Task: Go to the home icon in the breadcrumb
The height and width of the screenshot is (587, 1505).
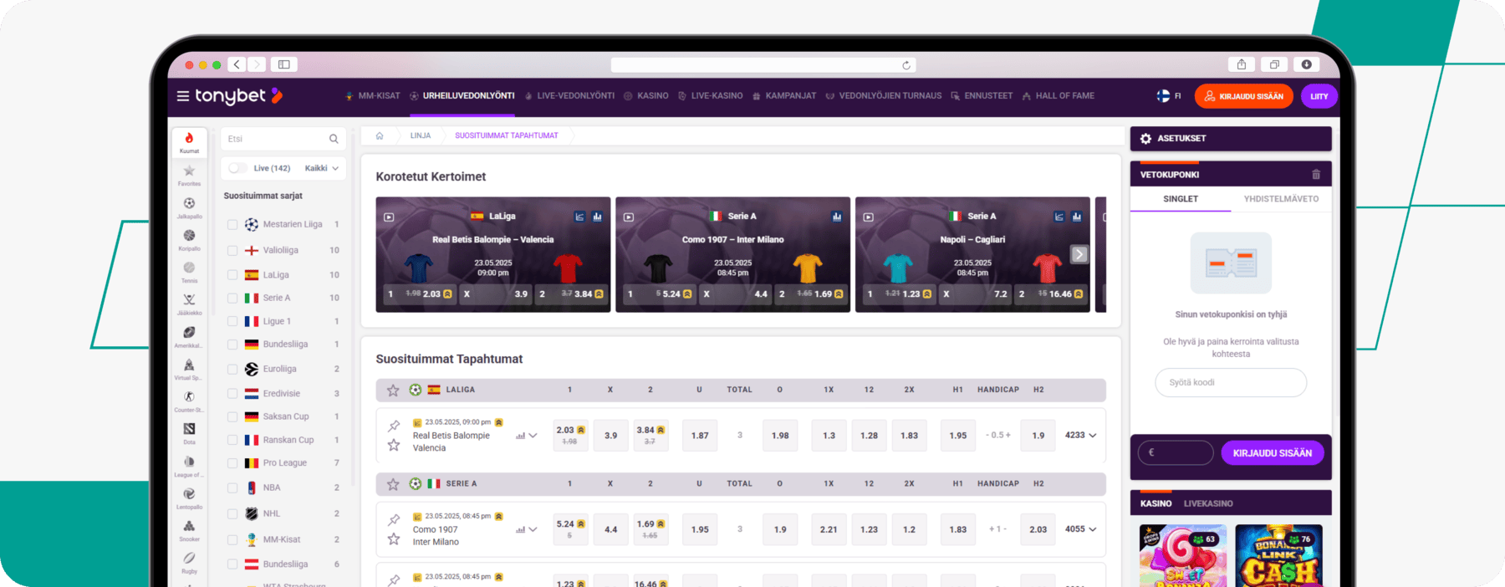Action: (380, 135)
